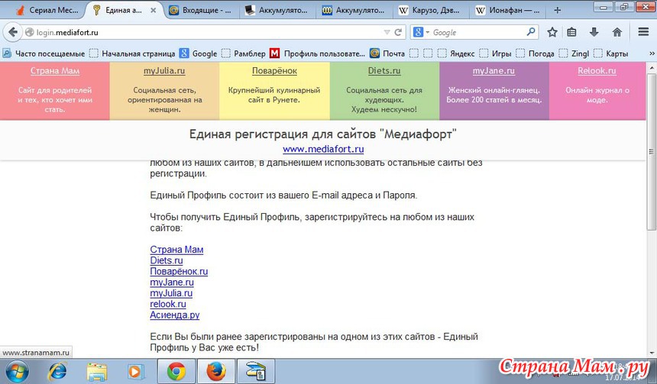Open Windows Media Player from the taskbar

click(x=135, y=372)
